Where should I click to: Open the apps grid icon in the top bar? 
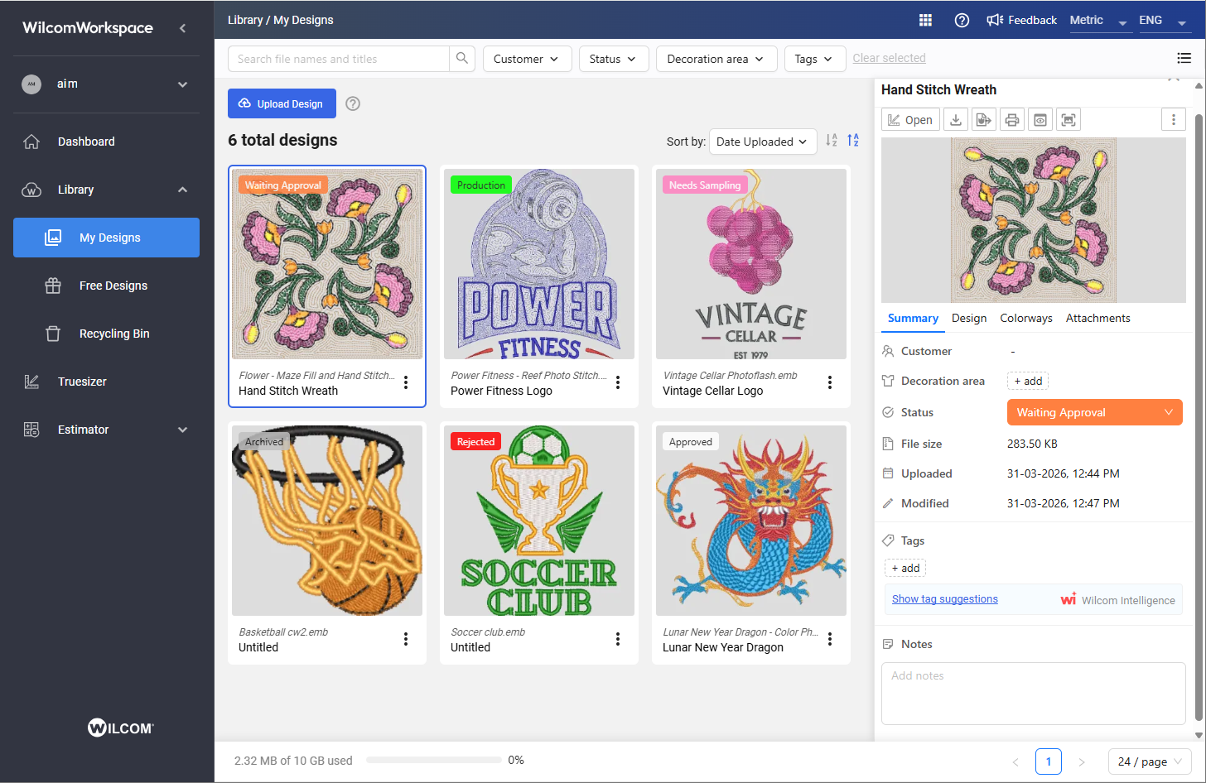click(x=926, y=20)
